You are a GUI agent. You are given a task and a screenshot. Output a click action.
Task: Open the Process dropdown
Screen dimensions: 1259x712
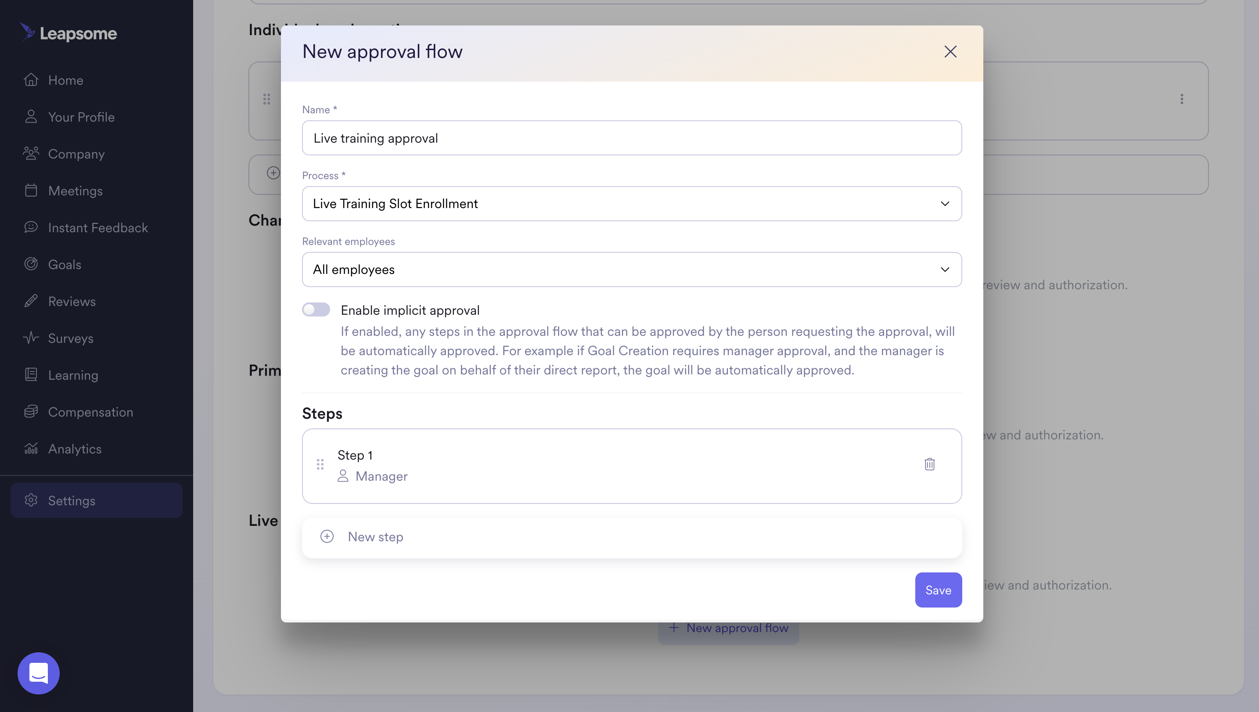point(632,203)
